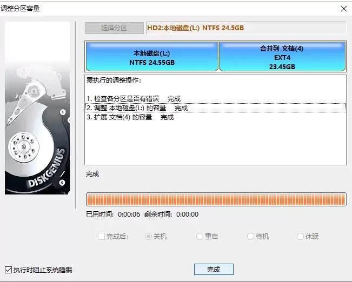This screenshot has width=352, height=282.
Task: Click the 需执行的调整操作 heading text
Action: 114,80
